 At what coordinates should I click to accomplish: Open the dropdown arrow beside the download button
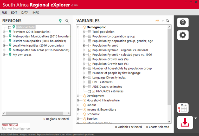coord(196,118)
